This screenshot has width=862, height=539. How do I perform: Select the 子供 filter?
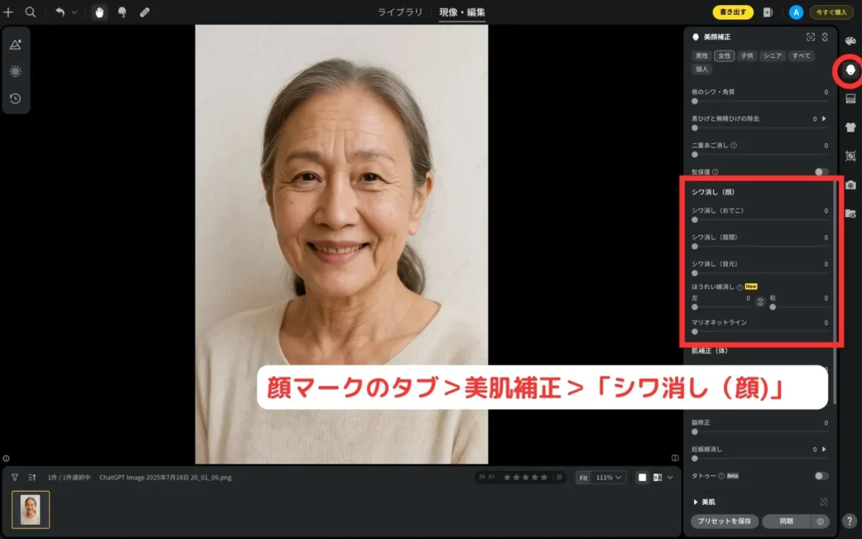pyautogui.click(x=747, y=55)
